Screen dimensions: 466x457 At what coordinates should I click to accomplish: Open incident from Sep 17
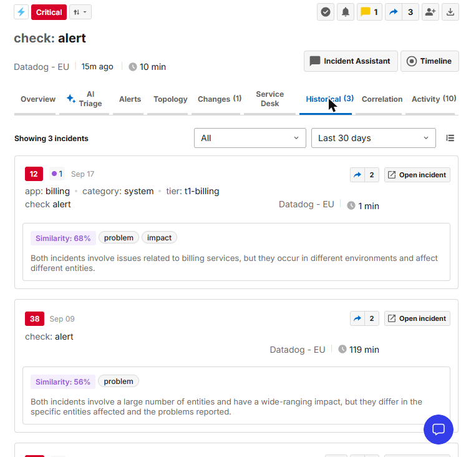[x=417, y=175]
